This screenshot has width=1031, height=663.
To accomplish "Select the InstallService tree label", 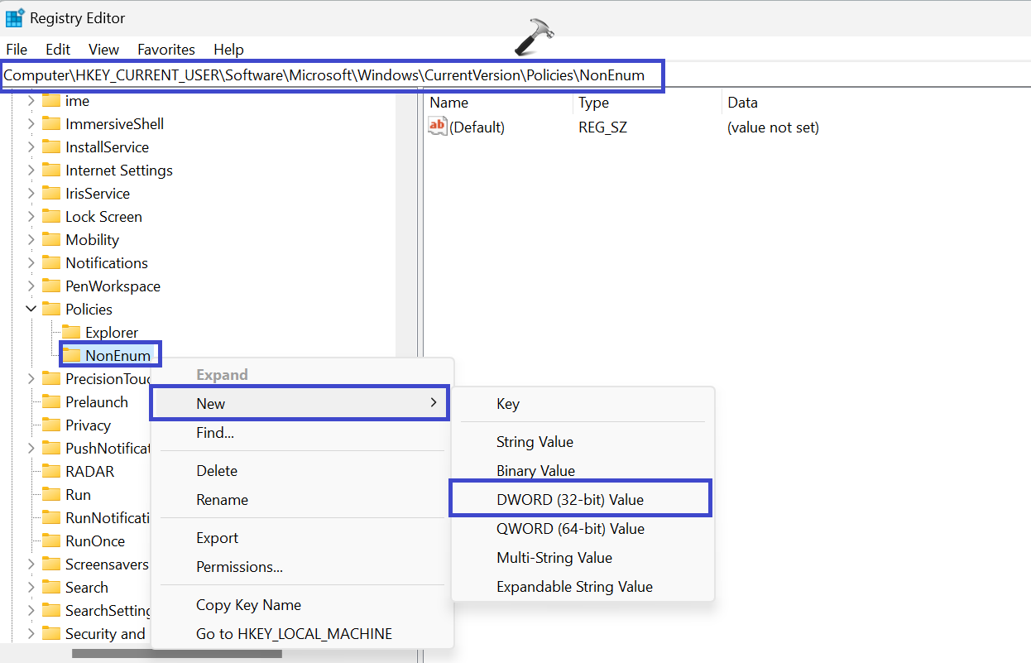I will (108, 147).
